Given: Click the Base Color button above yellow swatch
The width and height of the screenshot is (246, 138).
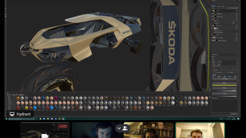Looking at the screenshot, I should [x=224, y=83].
